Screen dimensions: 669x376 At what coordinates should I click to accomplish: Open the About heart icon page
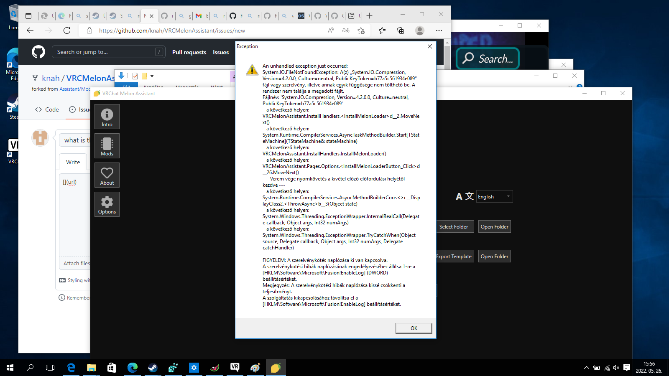pos(107,175)
